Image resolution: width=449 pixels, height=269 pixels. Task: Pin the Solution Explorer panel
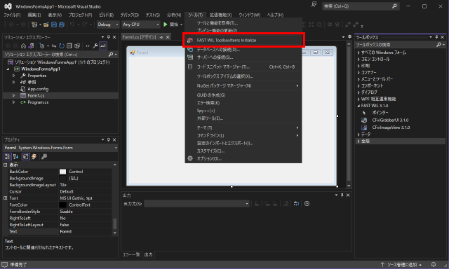coord(109,37)
